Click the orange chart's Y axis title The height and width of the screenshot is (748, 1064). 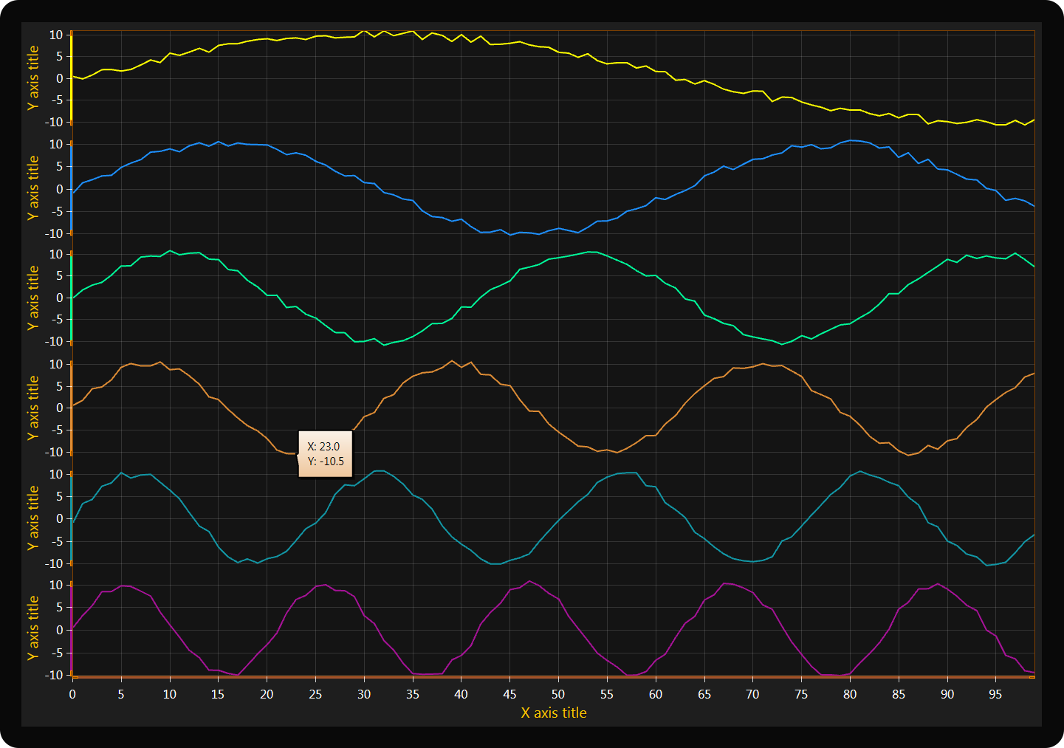pyautogui.click(x=33, y=408)
